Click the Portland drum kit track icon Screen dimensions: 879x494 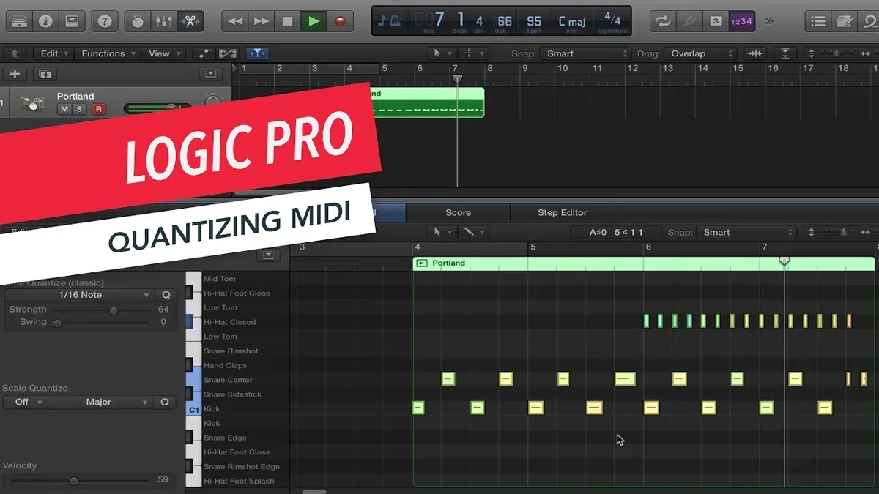[31, 103]
